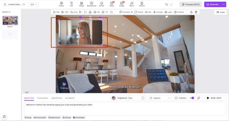Open the Background tool
The height and width of the screenshot is (121, 229).
pos(92,4)
